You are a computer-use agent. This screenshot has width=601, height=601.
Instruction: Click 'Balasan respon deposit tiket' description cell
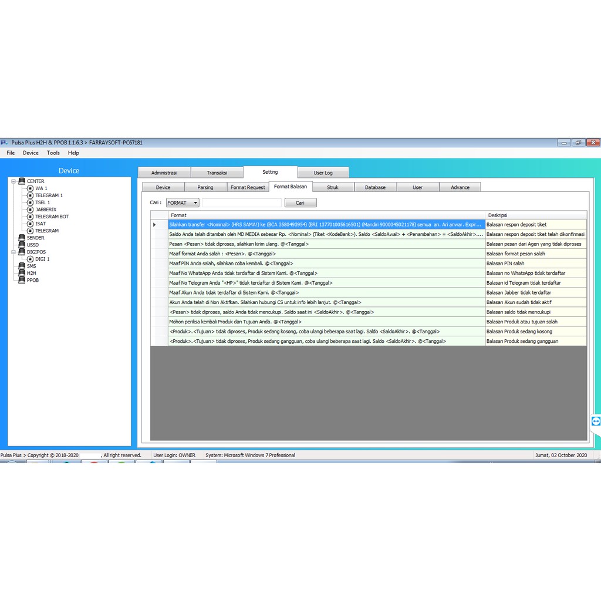coord(536,225)
